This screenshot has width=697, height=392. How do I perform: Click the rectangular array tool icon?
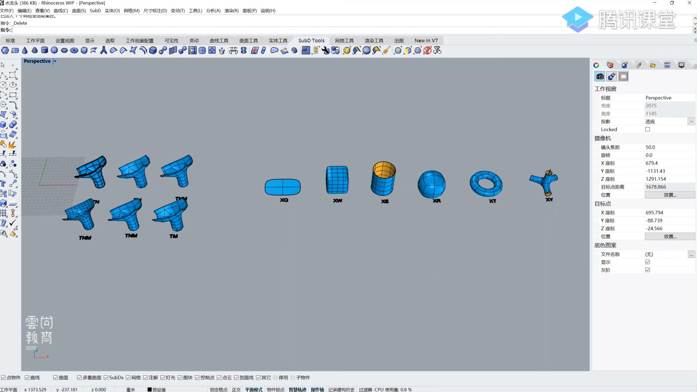click(3, 213)
